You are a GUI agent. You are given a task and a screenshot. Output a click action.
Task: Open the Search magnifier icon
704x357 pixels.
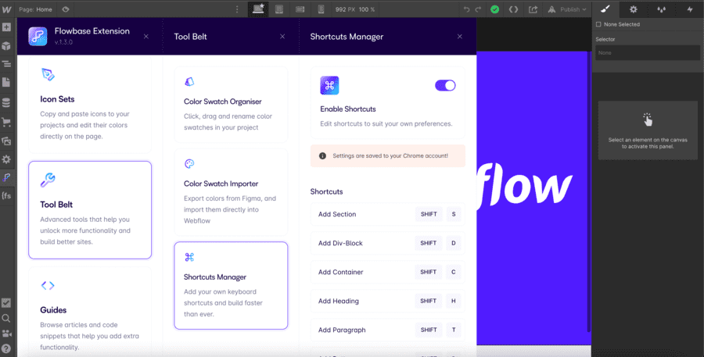6,319
